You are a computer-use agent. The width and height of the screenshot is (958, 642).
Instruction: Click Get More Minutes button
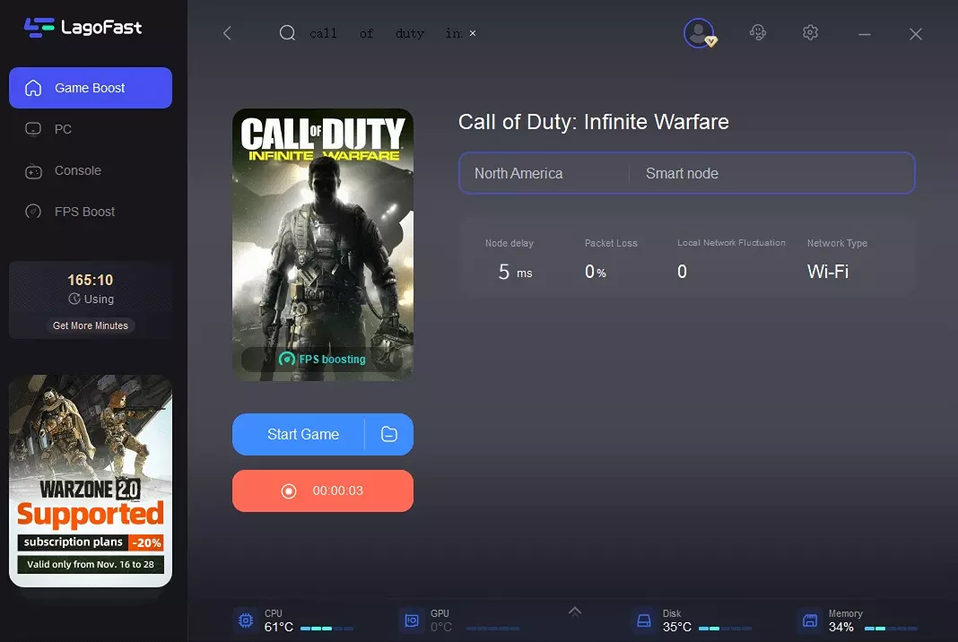91,325
